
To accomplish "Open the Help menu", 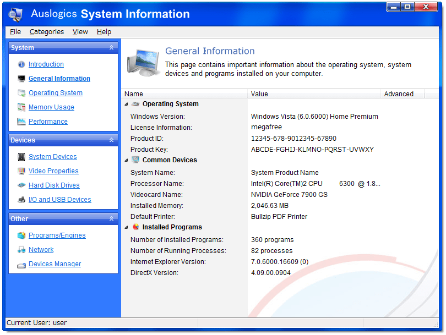I will point(104,32).
